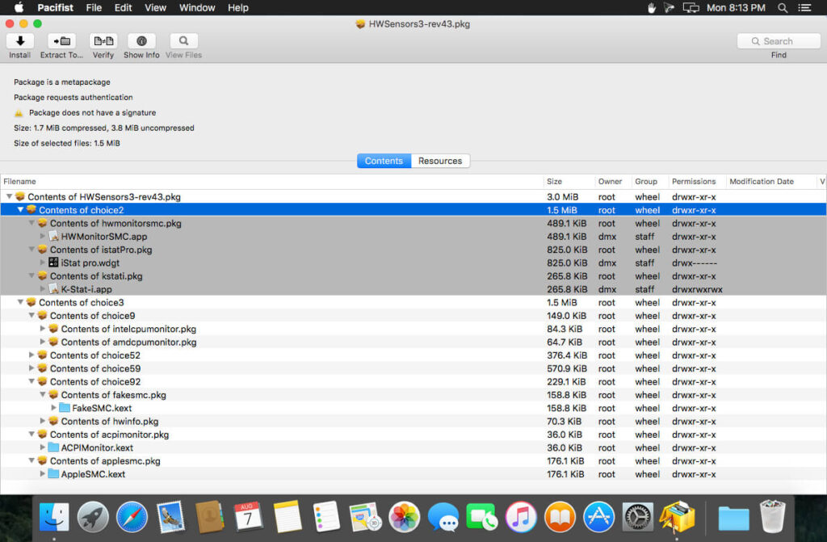Image resolution: width=827 pixels, height=542 pixels.
Task: Click the Edit menu
Action: coord(123,7)
